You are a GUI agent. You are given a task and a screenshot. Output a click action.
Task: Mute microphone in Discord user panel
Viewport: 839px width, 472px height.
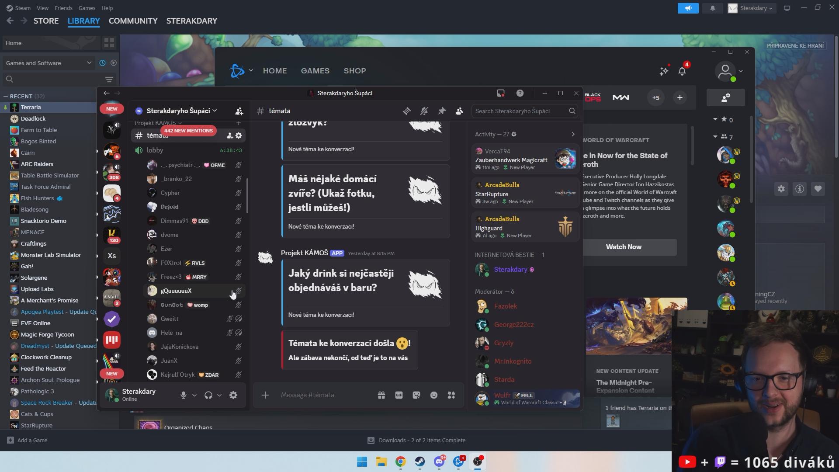point(184,395)
